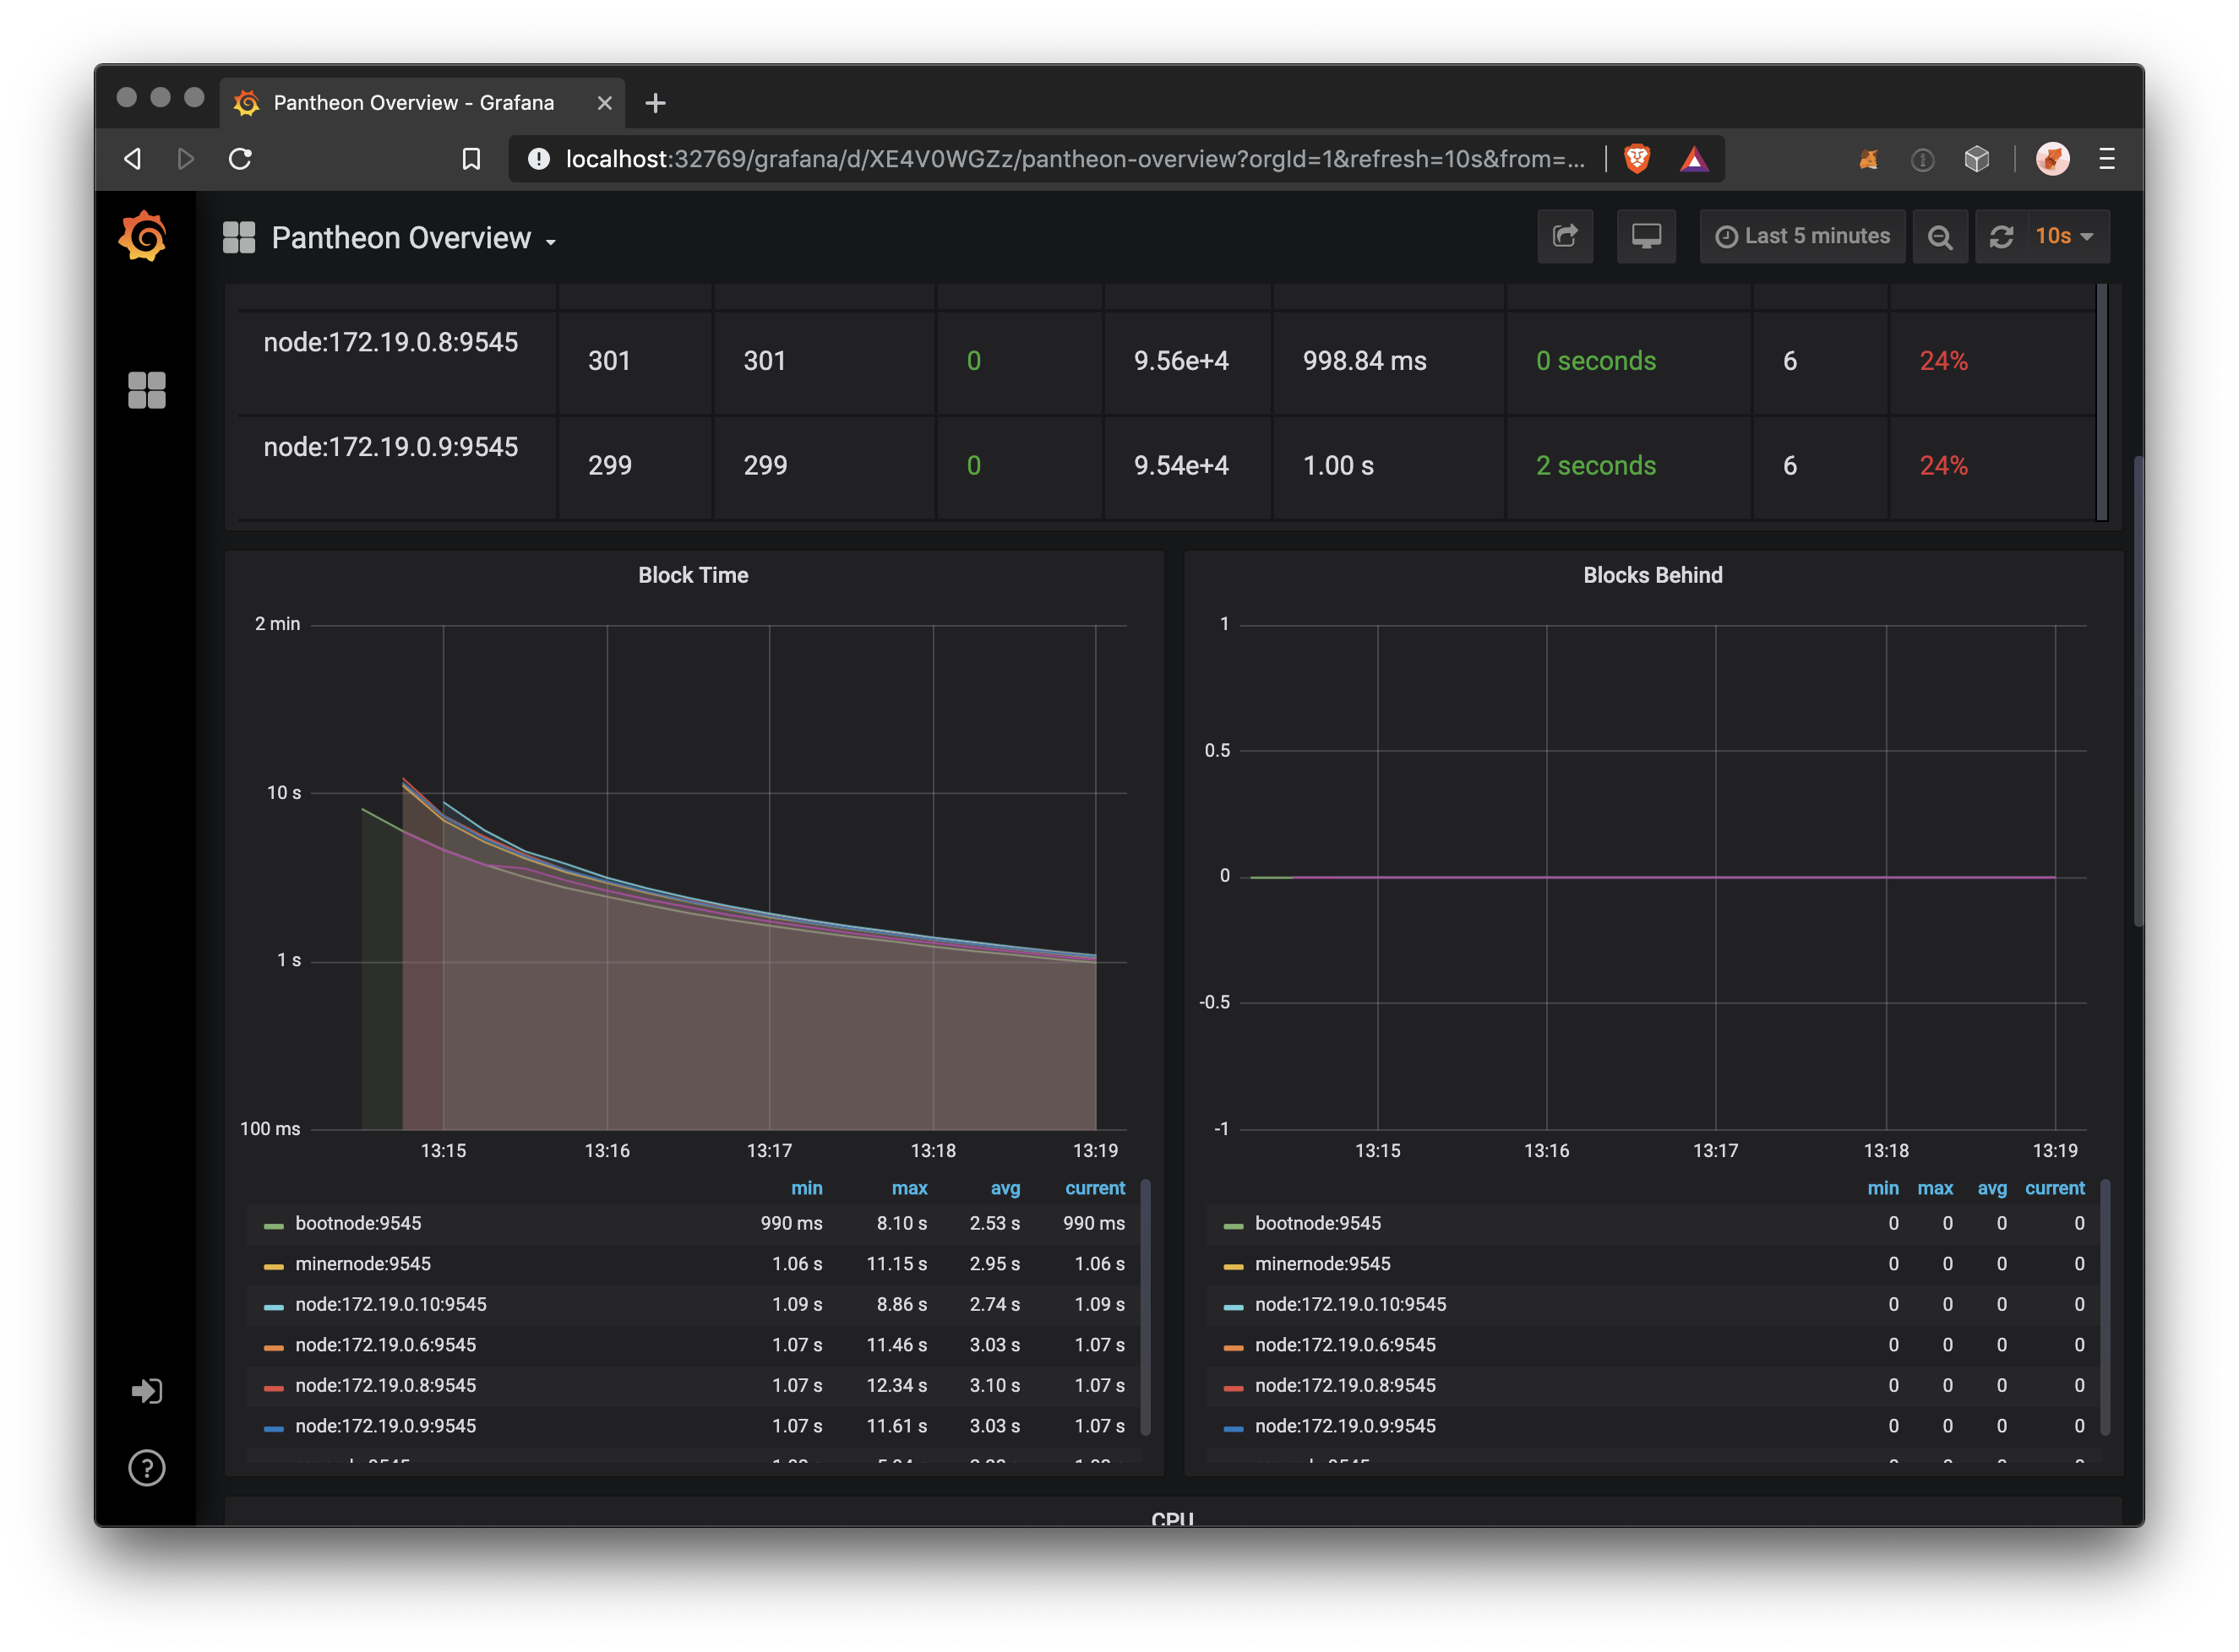The image size is (2239, 1652).
Task: Sort Blocks Behind legend by current
Action: coord(2054,1188)
